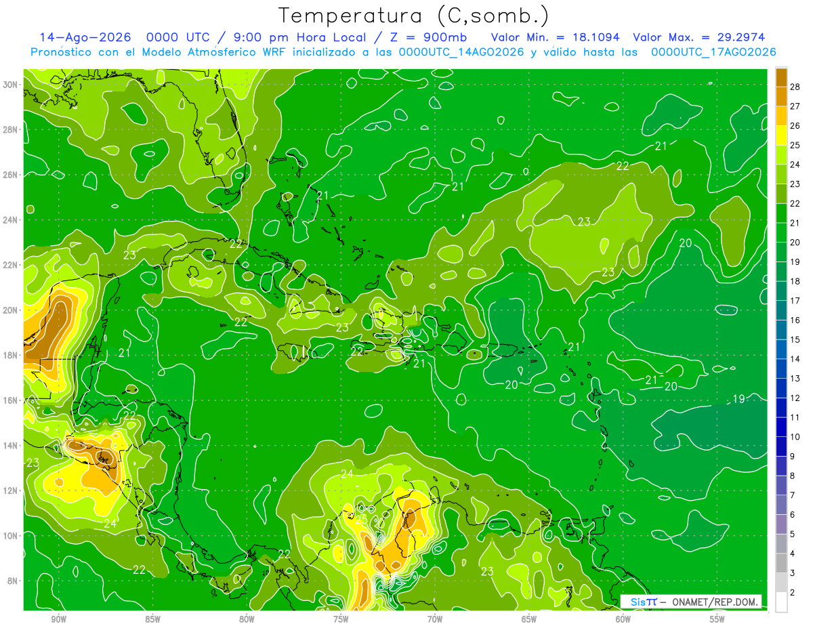
Task: Click the "28N" latitude label
Action: point(10,129)
